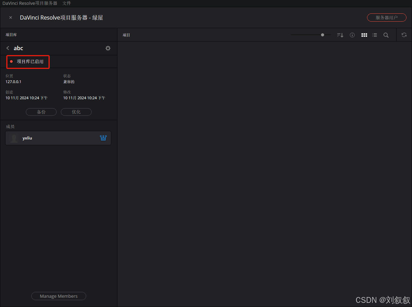Image resolution: width=412 pixels, height=307 pixels.
Task: Open project search
Action: pos(386,35)
